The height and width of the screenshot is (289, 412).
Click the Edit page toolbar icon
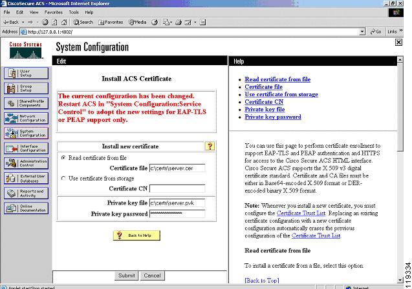pos(188,23)
